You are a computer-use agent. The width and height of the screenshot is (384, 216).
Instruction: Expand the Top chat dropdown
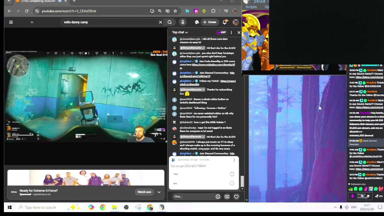(x=180, y=32)
